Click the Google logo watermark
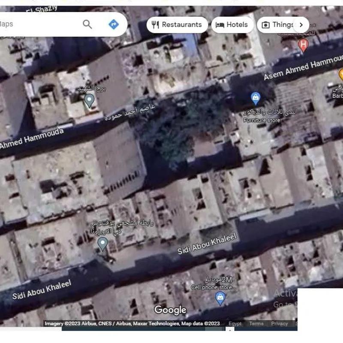The image size is (343, 343). pos(170,310)
